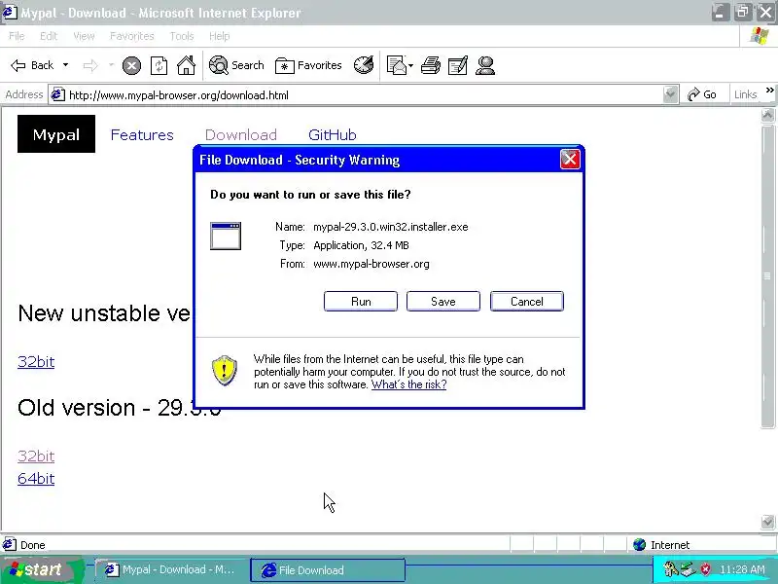Screen dimensions: 778x584
Task: Open the Help menu
Action: [220, 36]
